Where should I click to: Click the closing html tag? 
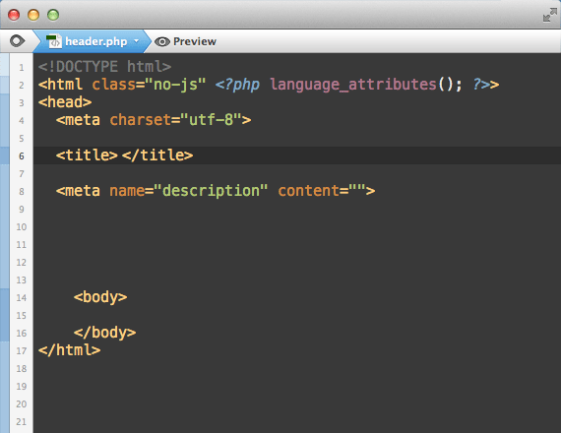[70, 350]
